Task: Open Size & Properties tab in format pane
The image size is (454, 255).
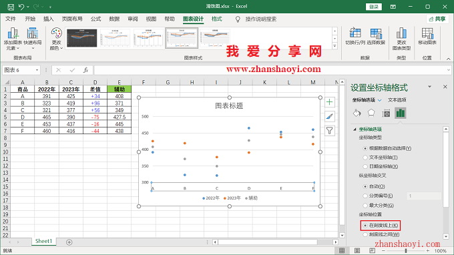Action: 386,113
